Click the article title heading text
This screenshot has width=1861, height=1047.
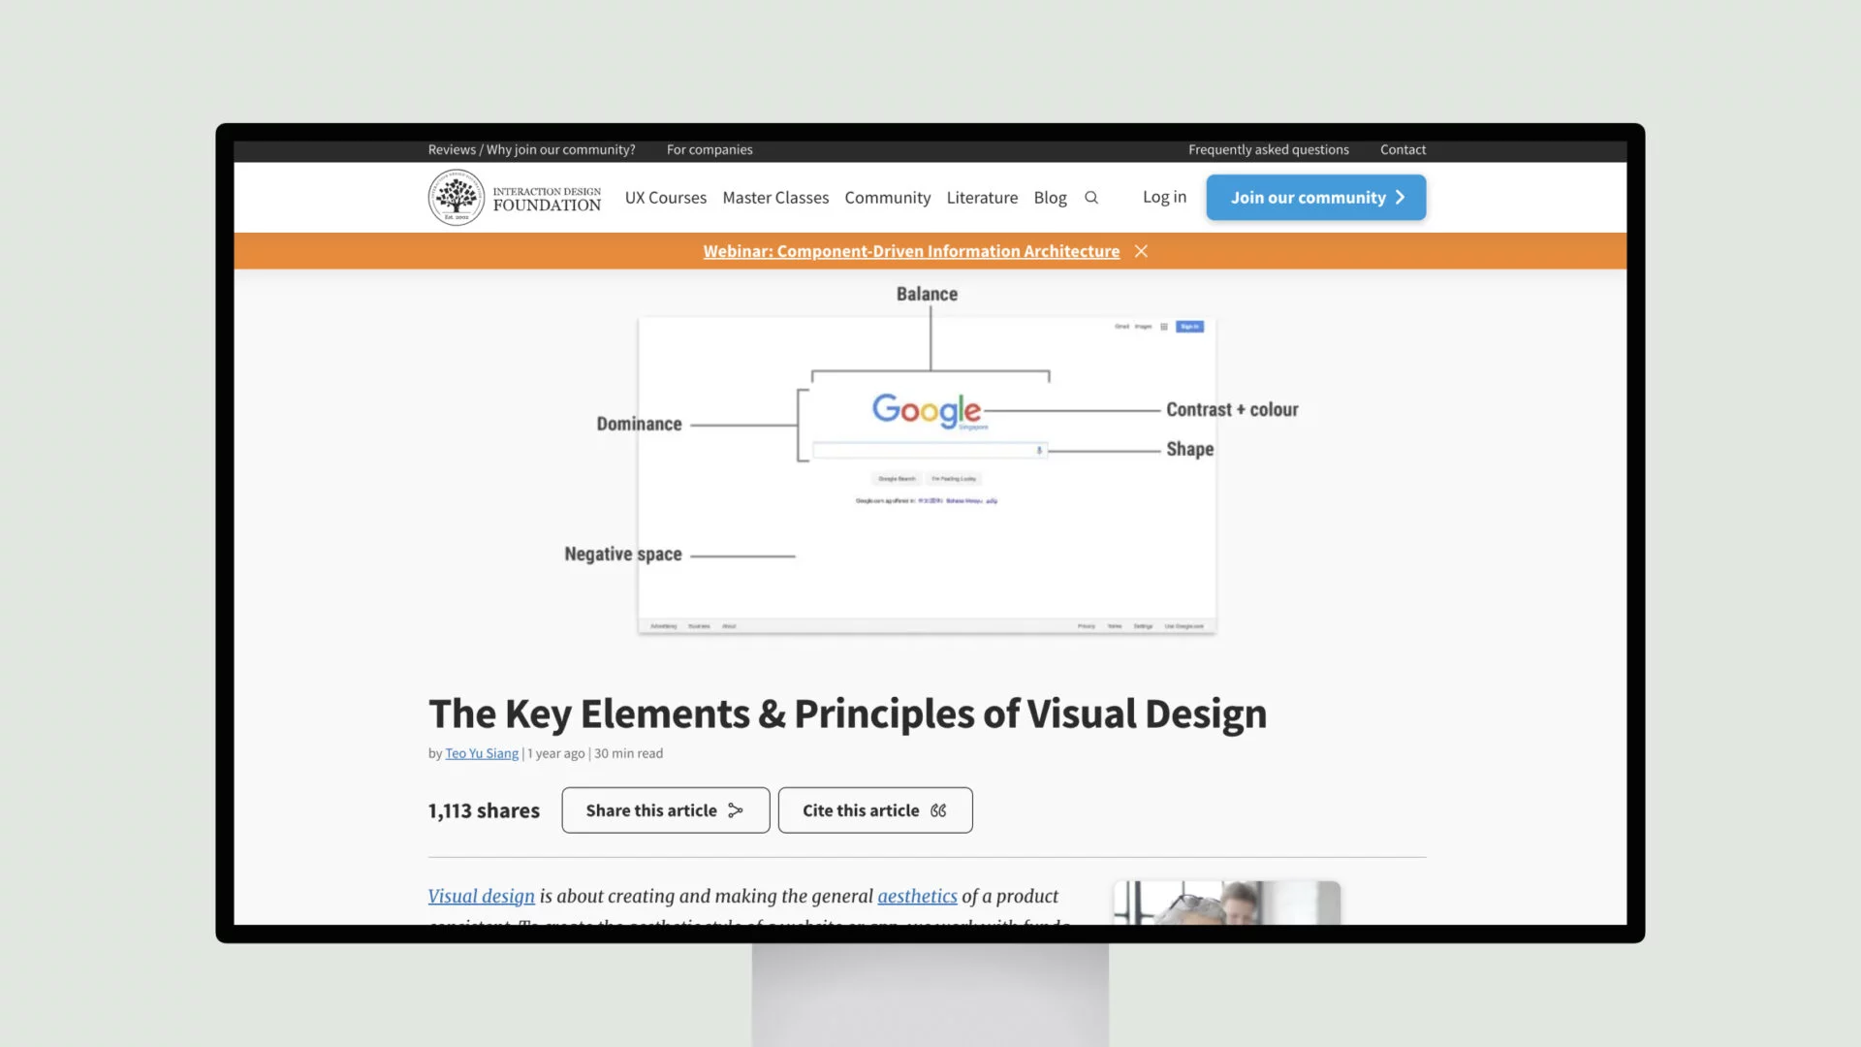pos(848,714)
